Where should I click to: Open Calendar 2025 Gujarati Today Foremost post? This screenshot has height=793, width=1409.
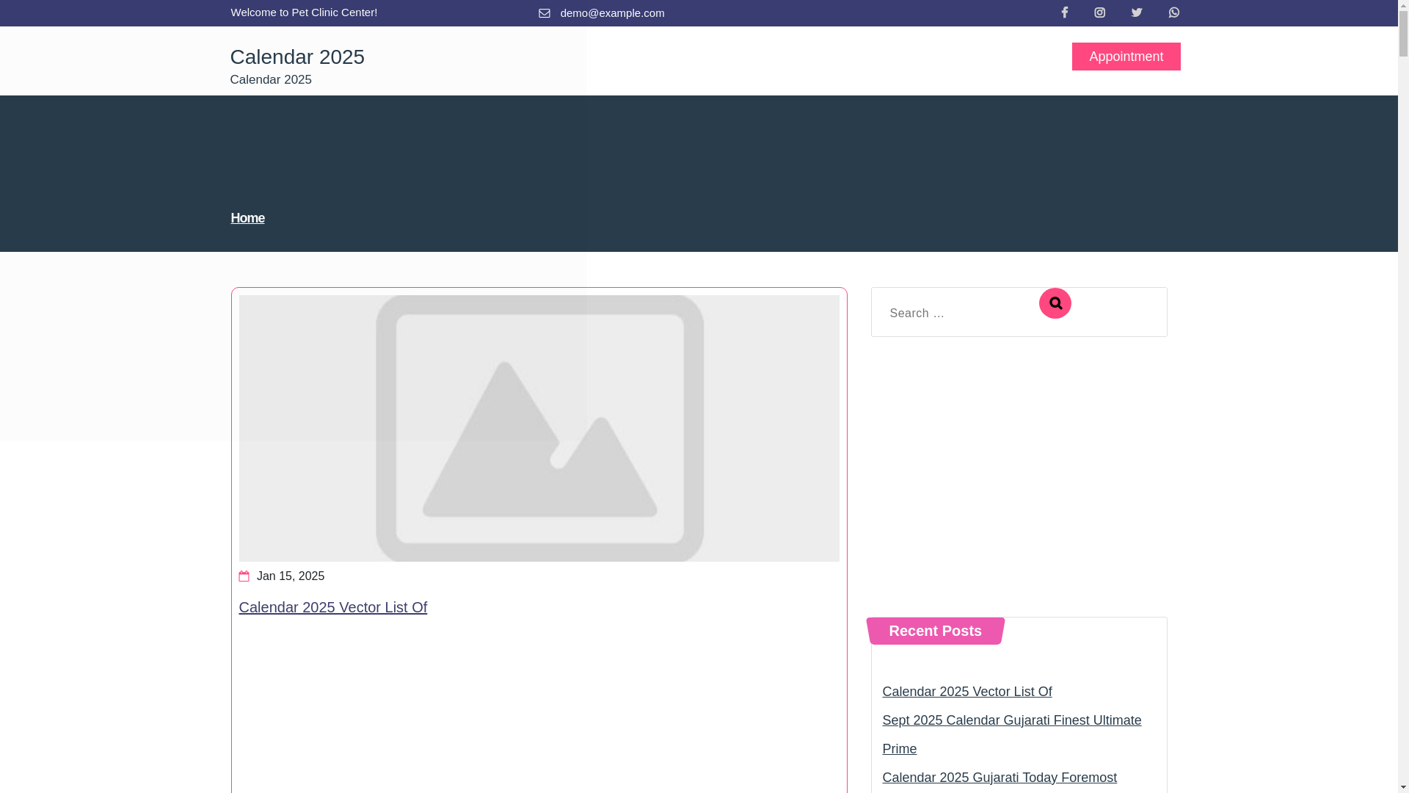click(999, 778)
